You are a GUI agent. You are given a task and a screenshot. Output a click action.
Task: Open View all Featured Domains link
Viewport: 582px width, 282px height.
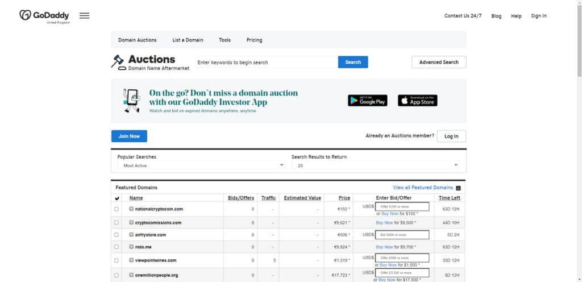pyautogui.click(x=423, y=188)
